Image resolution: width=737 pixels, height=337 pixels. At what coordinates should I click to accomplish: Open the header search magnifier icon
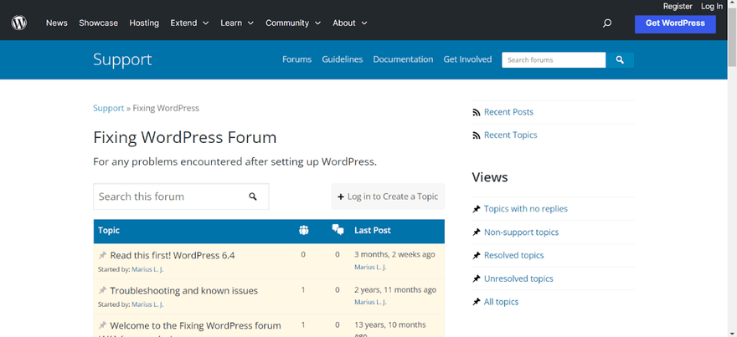pyautogui.click(x=607, y=23)
